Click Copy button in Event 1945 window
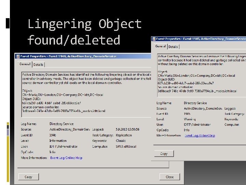The image size is (246, 185). pos(164,154)
